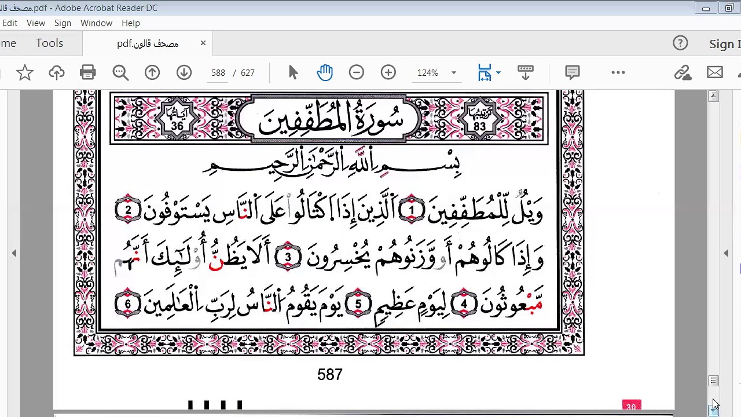741x417 pixels.
Task: Activate the hand pan tool
Action: coord(325,72)
